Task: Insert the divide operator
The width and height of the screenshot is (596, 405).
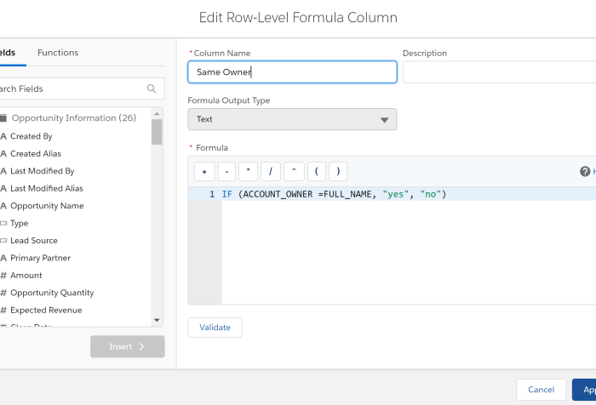Action: 271,172
